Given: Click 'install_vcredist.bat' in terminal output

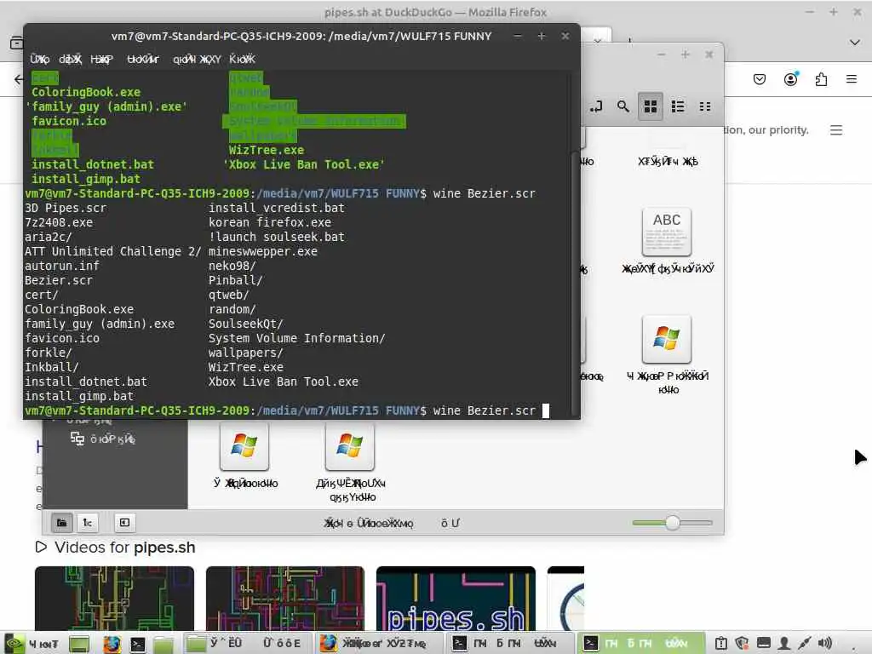Looking at the screenshot, I should pyautogui.click(x=277, y=208).
